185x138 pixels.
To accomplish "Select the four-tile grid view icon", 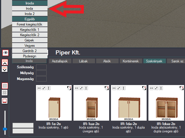I will pyautogui.click(x=5, y=93).
